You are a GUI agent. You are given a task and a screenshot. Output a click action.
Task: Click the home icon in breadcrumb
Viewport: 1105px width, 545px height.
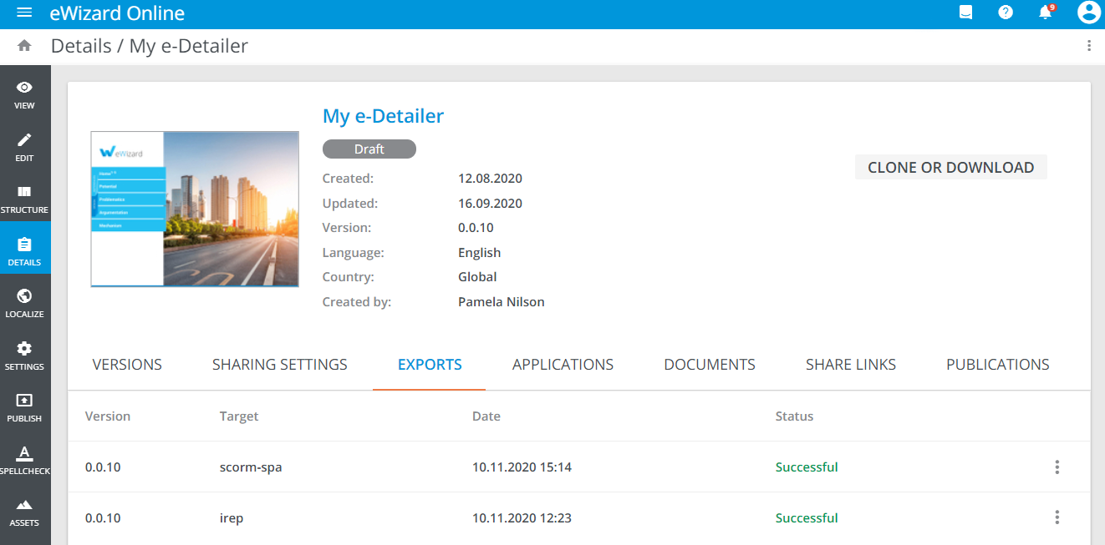[x=24, y=46]
